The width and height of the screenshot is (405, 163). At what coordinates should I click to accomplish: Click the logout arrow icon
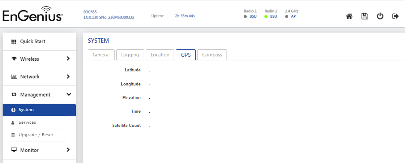[395, 17]
